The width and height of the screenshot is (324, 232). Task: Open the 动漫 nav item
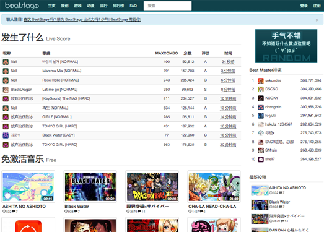90,6
